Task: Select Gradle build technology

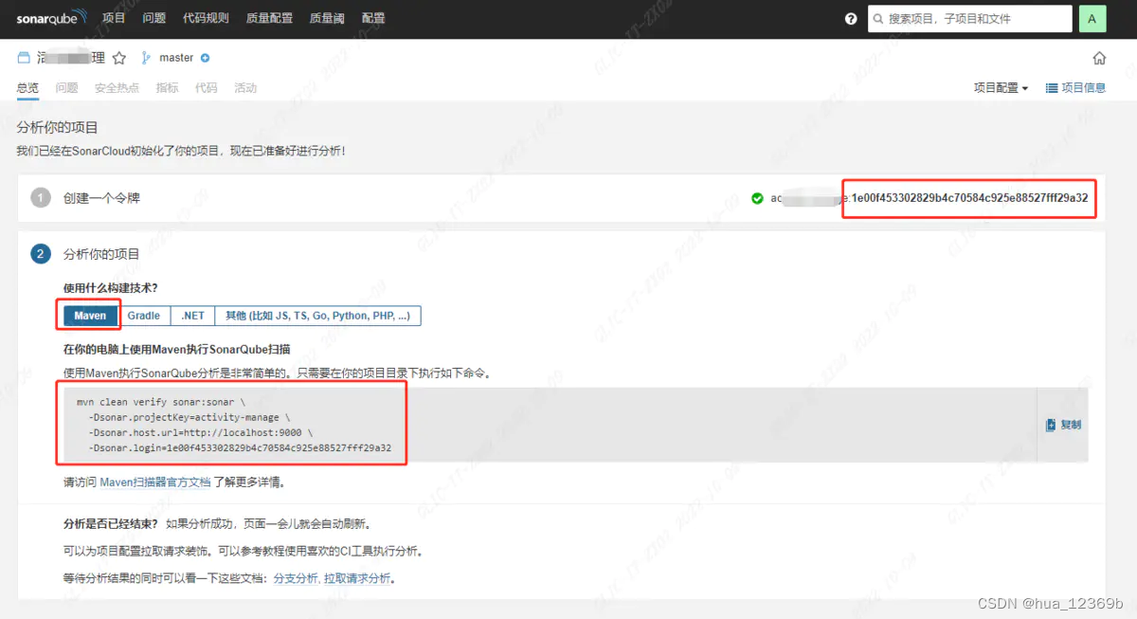Action: [143, 315]
